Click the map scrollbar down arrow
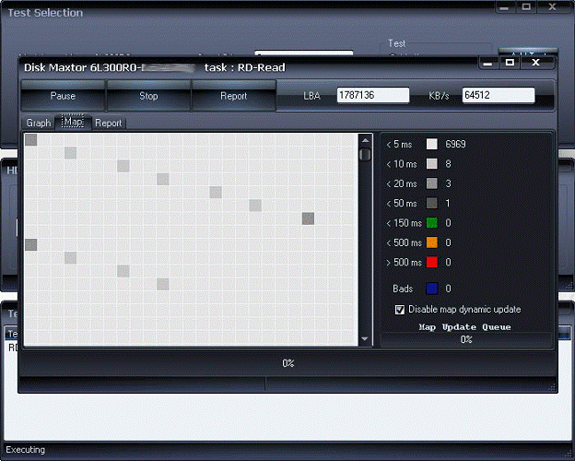The height and width of the screenshot is (461, 575). (365, 338)
